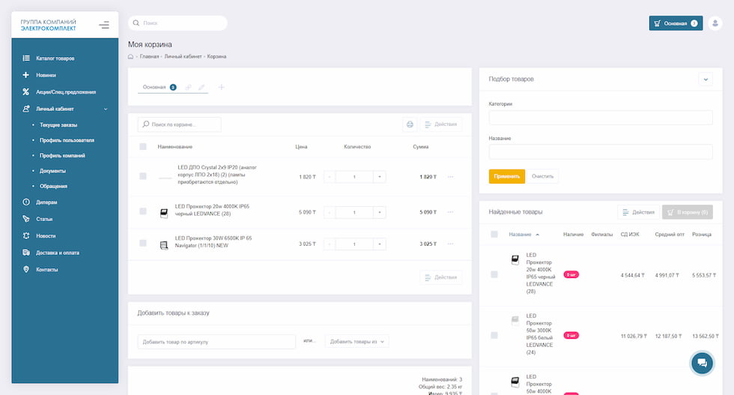Decrease quantity of LED ДПО Crystal
This screenshot has height=395, width=734.
click(x=330, y=177)
